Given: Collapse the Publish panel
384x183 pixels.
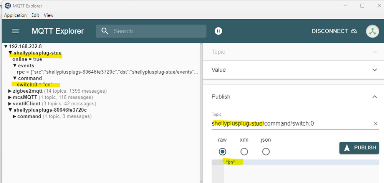Looking at the screenshot, I should (x=375, y=97).
